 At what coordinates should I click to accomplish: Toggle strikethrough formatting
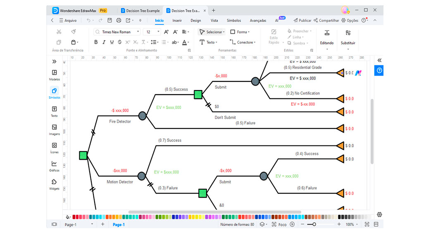pos(119,42)
